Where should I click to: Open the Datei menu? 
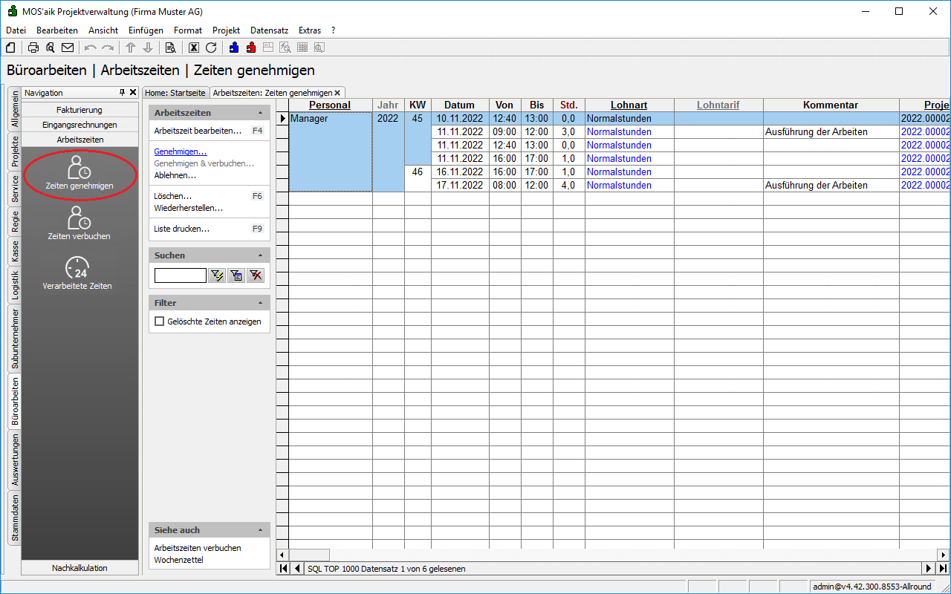click(x=16, y=30)
